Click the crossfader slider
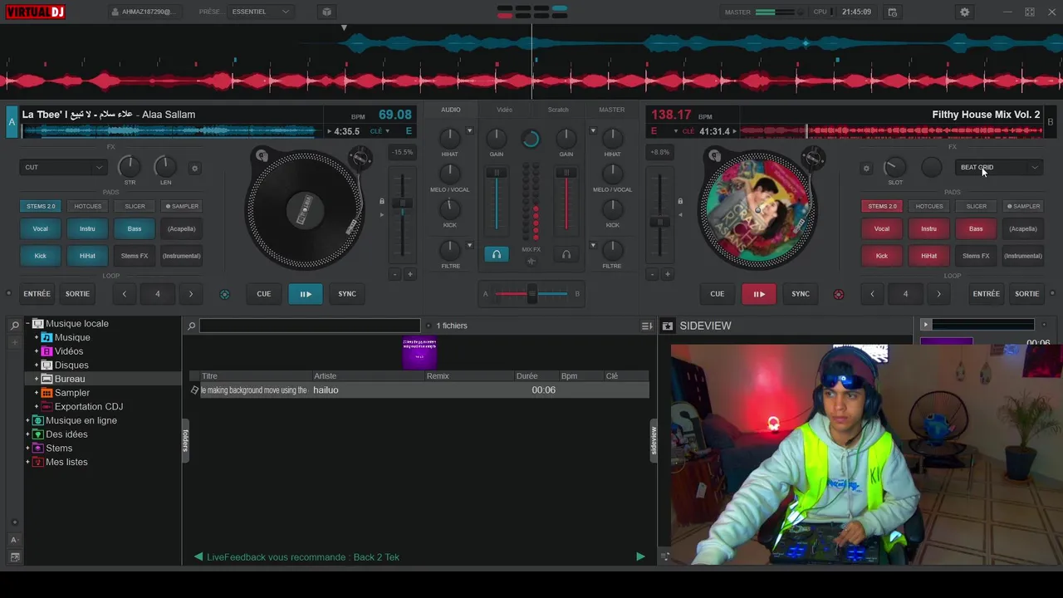The image size is (1063, 598). [x=531, y=293]
